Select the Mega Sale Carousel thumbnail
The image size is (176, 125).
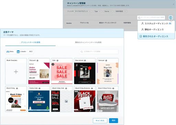pos(108,73)
